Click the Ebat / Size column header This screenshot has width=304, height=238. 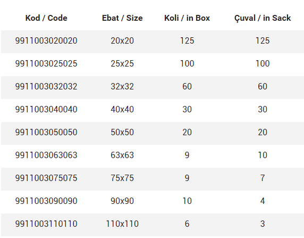122,18
